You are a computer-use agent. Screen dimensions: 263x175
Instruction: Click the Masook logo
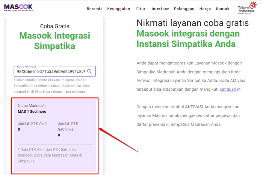(x=18, y=7)
